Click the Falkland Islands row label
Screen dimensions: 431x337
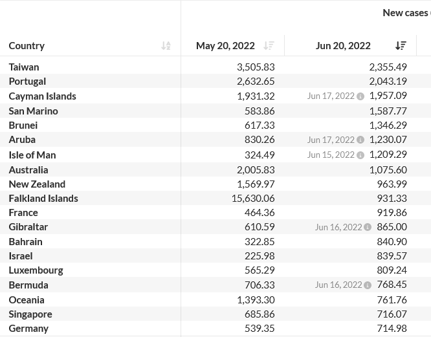pos(43,198)
